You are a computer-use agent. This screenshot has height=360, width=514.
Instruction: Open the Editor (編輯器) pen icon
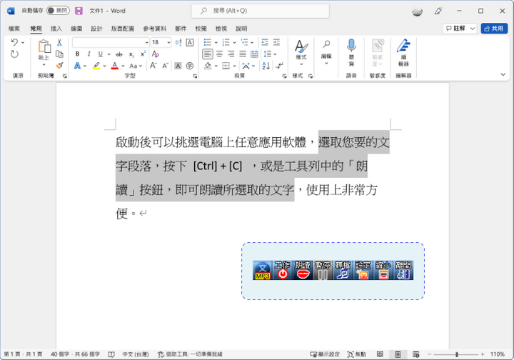[403, 46]
